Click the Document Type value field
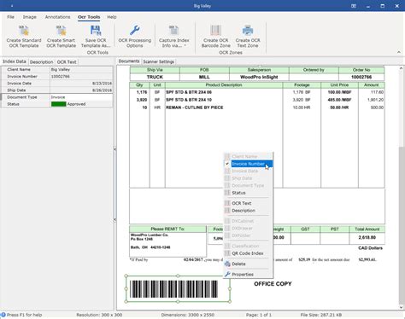The image size is (405, 319). pos(81,97)
